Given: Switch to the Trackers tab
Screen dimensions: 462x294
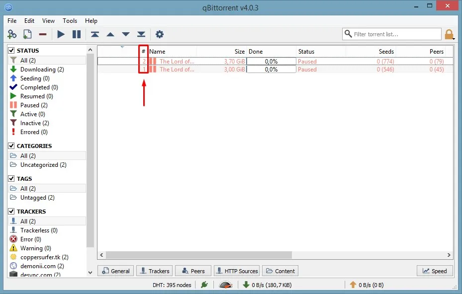Looking at the screenshot, I should coord(154,271).
